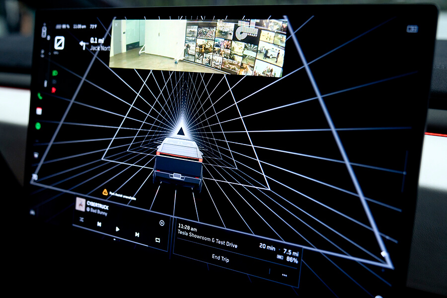Add the song with the plus icon

pyautogui.click(x=161, y=223)
